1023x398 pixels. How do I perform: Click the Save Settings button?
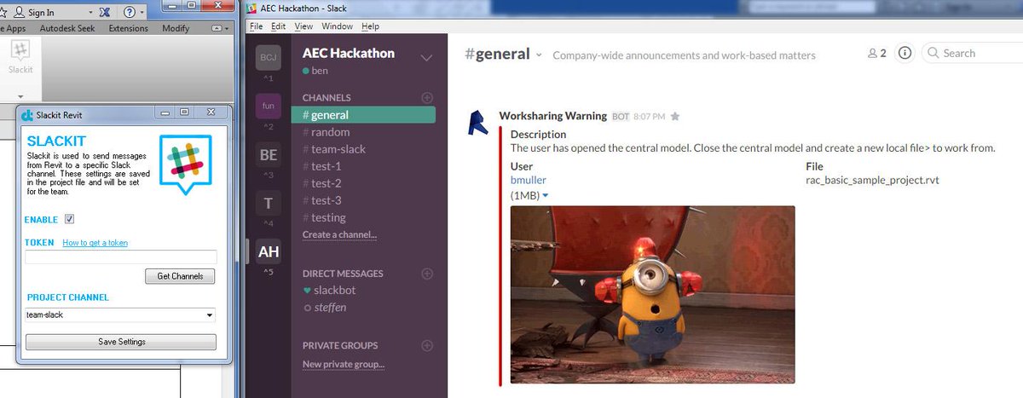click(121, 342)
